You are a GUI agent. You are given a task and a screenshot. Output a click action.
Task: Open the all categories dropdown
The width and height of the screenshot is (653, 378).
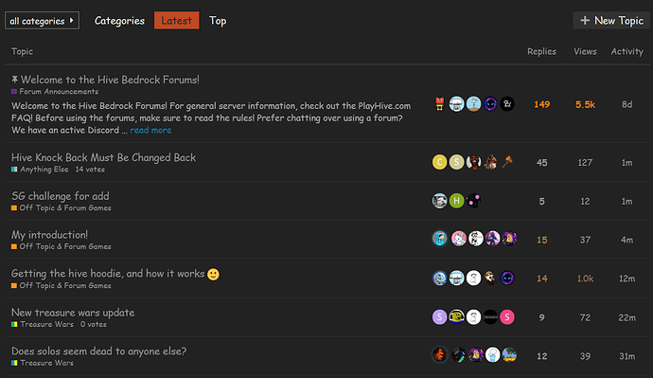pyautogui.click(x=42, y=21)
